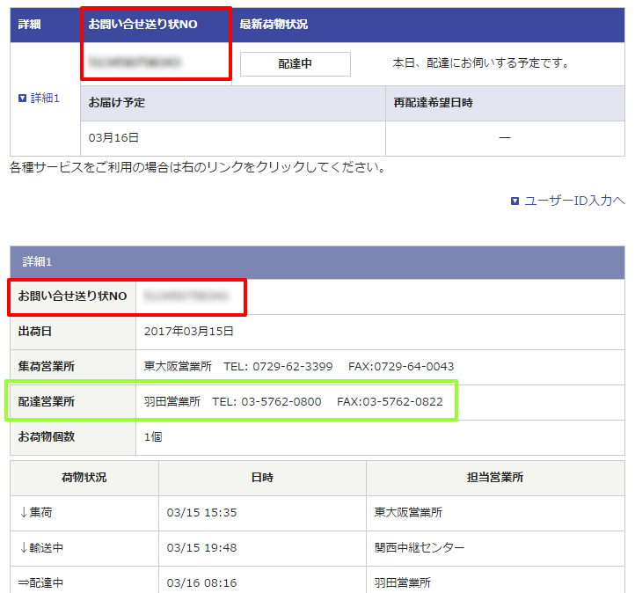
Task: Select the text 本日、配達にお伺いする予定です。
Action: pyautogui.click(x=482, y=63)
